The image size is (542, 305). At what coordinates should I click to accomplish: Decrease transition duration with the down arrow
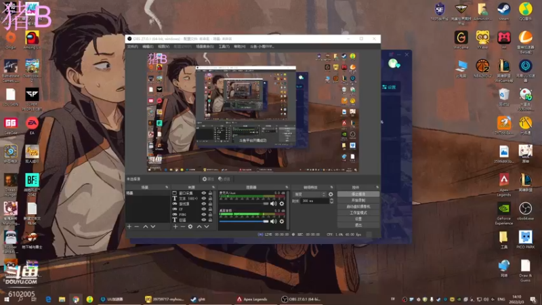click(x=331, y=202)
